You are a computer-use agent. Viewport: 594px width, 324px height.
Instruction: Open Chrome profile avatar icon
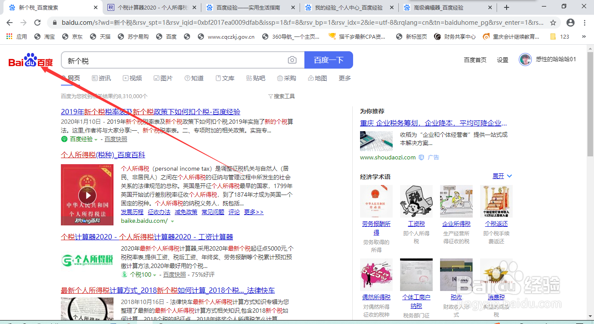[x=571, y=23]
